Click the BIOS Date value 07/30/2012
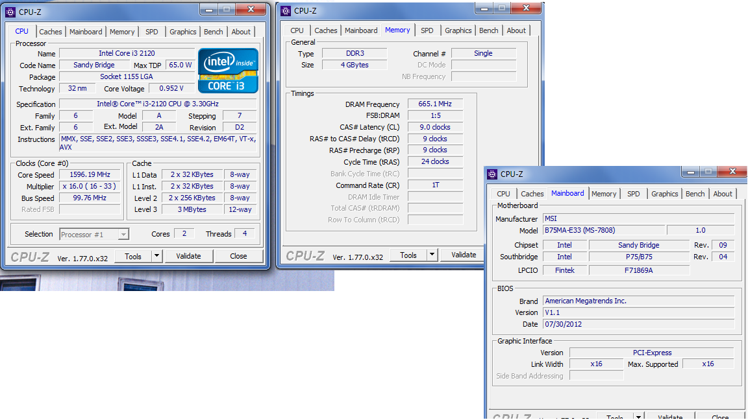The image size is (748, 420). pyautogui.click(x=638, y=324)
